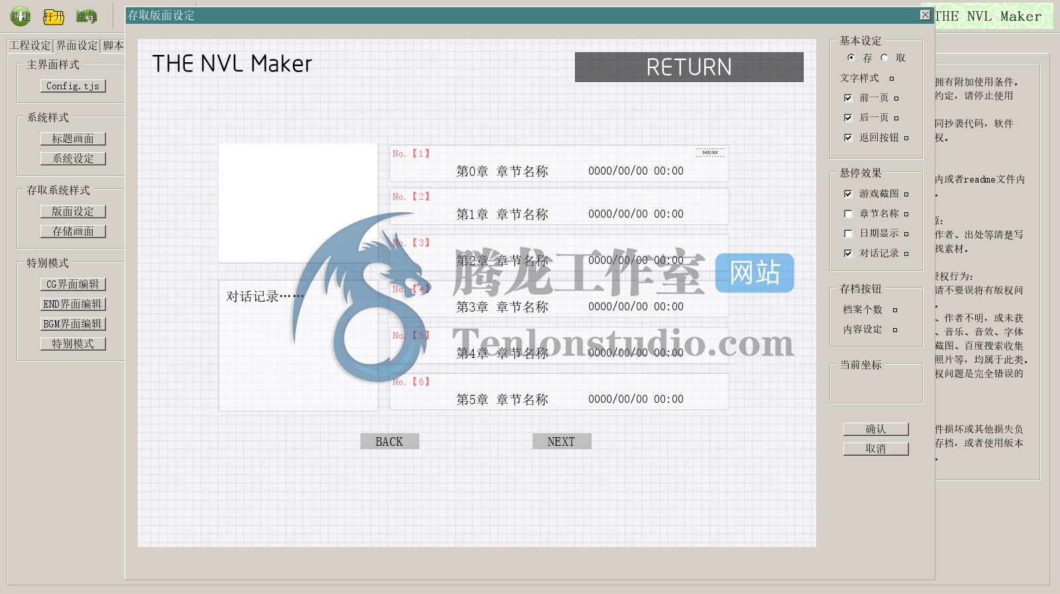Open settings square beside 文字样式

892,79
